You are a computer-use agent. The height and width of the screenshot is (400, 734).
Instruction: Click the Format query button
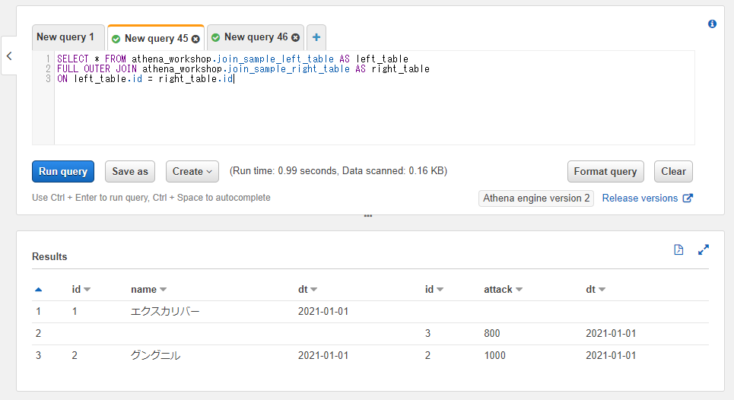(x=605, y=171)
